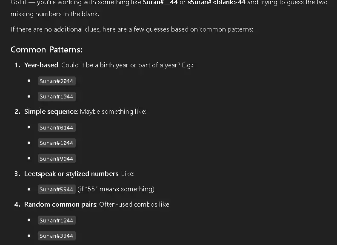Click the 'Maybe something like:' text

(x=113, y=112)
